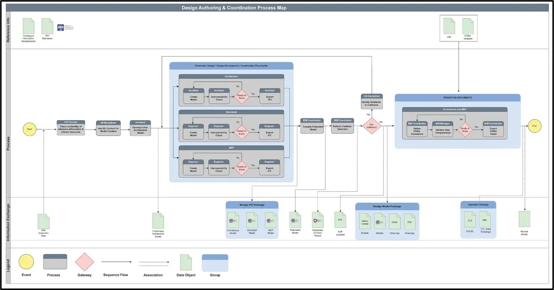554x290 pixels.
Task: Click the XLS EXCEL file icon
Action: 470,220
